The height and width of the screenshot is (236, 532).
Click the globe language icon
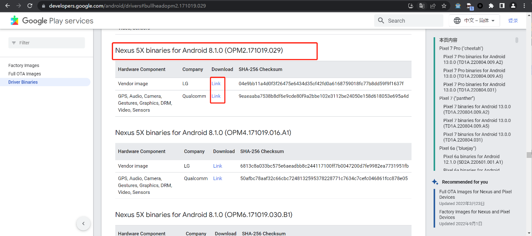click(x=457, y=20)
